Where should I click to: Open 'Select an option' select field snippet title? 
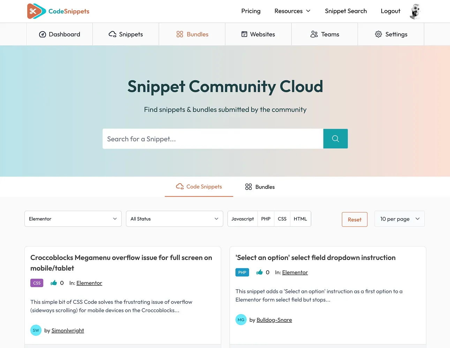(x=315, y=258)
